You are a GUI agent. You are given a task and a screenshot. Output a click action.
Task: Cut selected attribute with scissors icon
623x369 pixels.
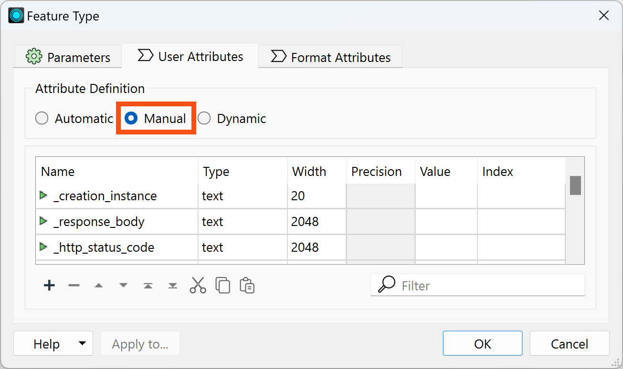(198, 285)
